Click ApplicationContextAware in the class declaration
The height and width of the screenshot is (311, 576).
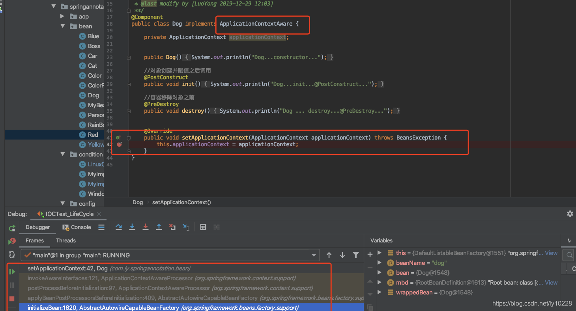(256, 24)
